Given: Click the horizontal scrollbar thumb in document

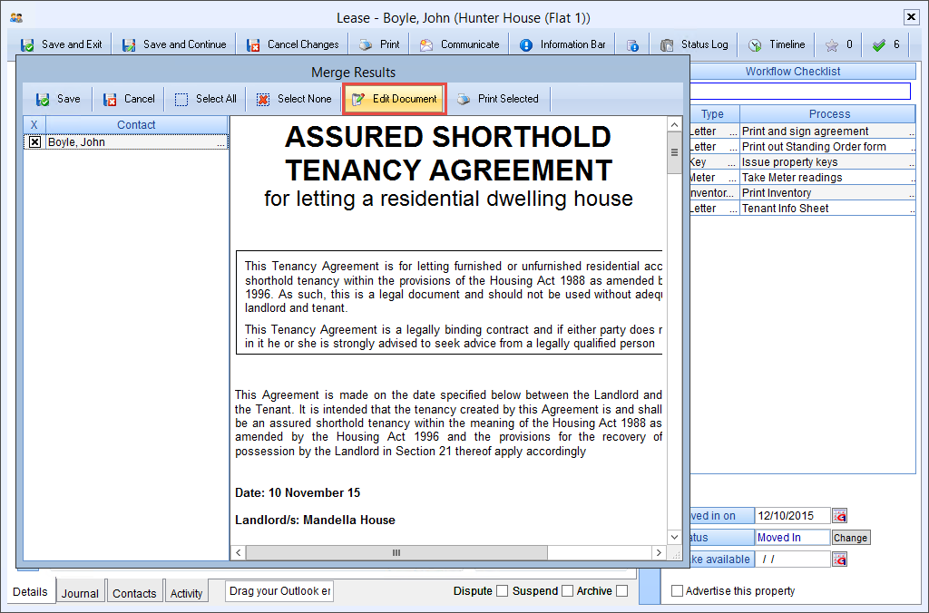Looking at the screenshot, I should (x=396, y=552).
